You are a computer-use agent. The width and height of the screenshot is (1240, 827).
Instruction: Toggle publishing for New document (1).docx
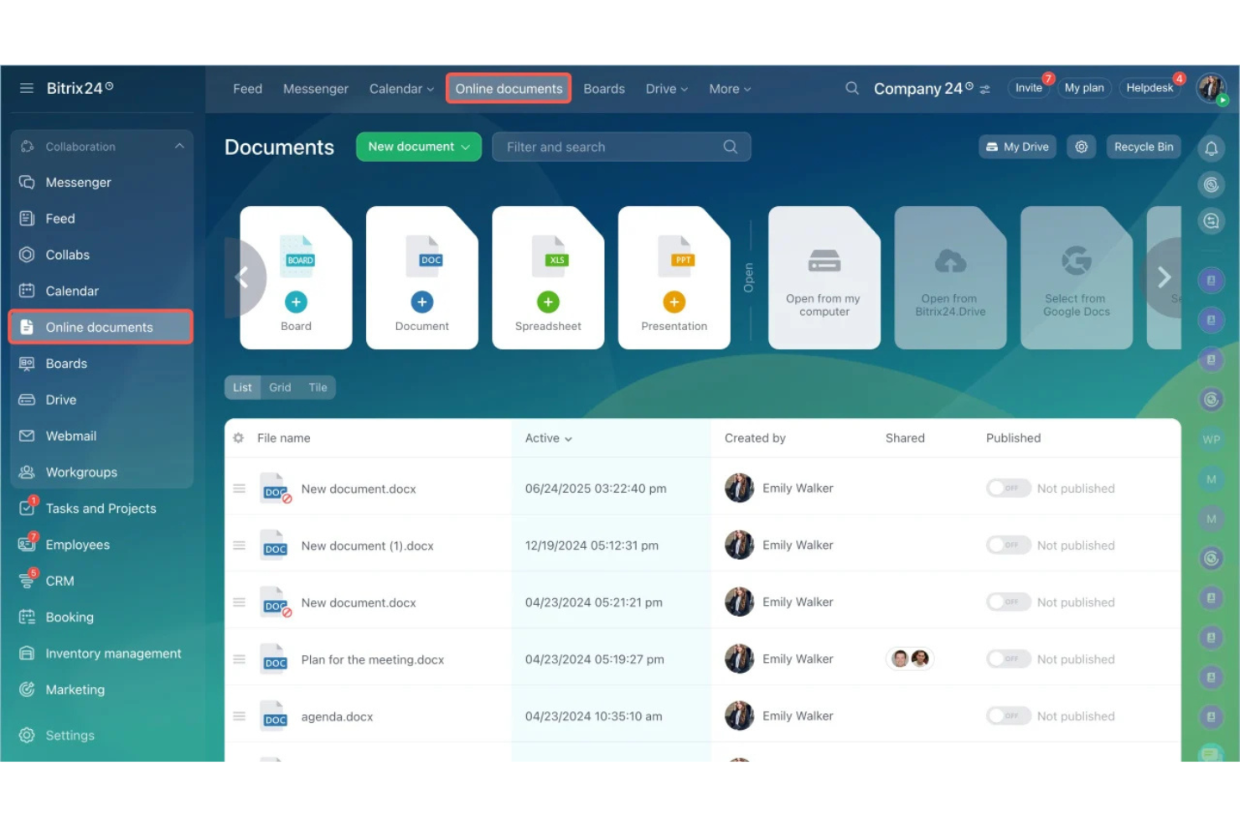tap(1009, 545)
